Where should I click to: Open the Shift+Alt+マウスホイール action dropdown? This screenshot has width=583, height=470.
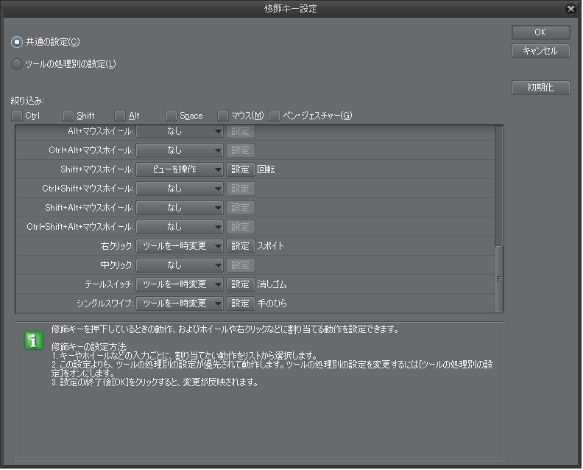point(180,208)
